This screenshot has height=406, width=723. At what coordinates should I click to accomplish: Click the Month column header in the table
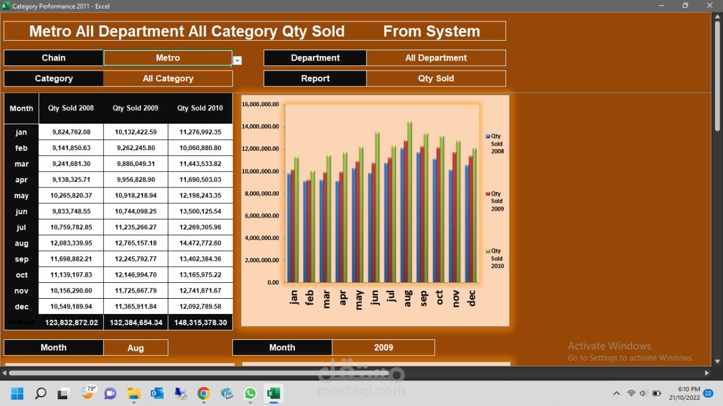21,108
